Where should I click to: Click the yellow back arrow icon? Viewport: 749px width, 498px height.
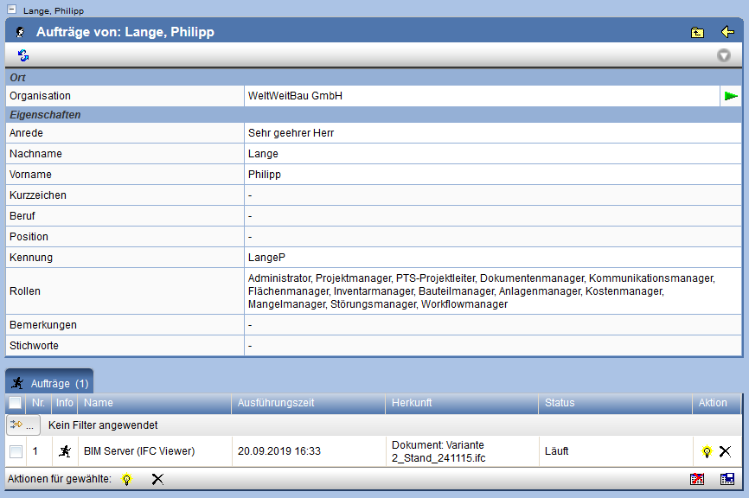[x=727, y=32]
